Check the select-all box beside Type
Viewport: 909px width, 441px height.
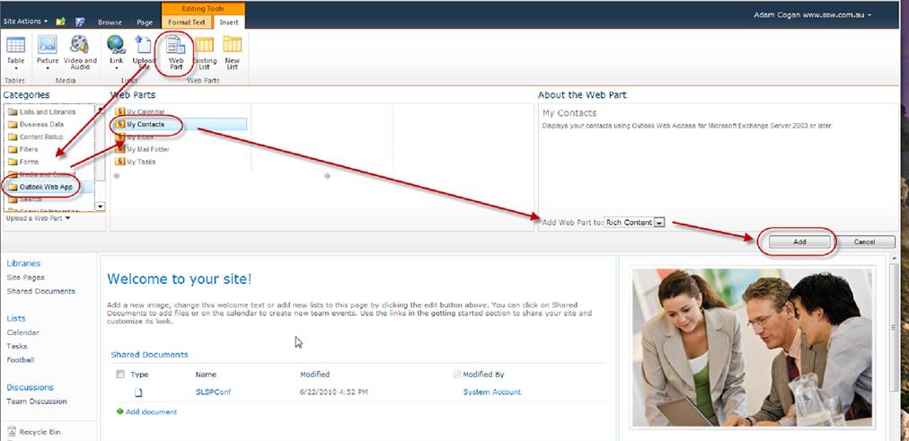120,375
